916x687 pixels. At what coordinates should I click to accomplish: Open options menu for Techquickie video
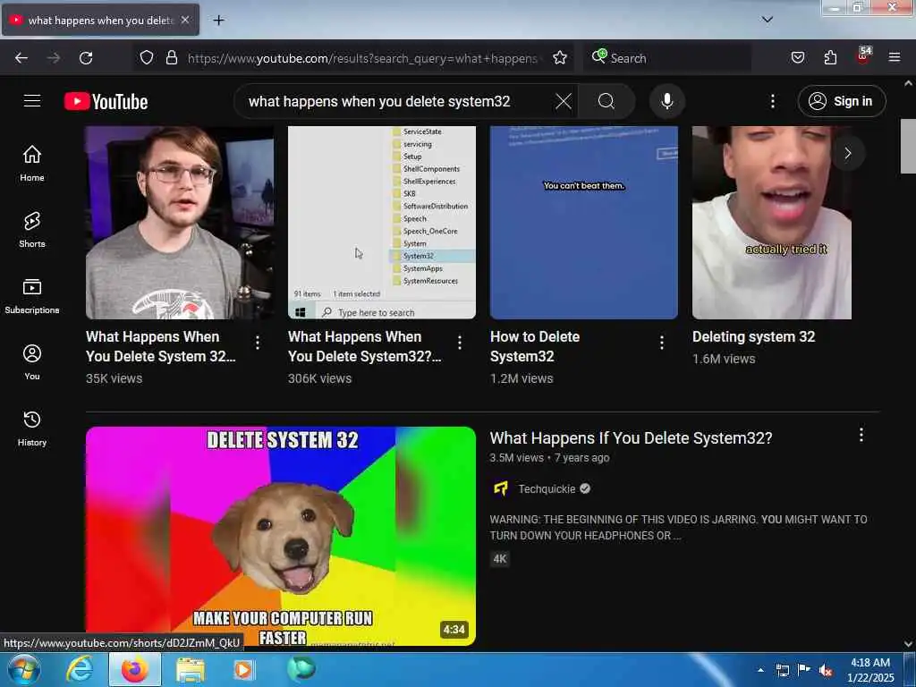point(861,435)
